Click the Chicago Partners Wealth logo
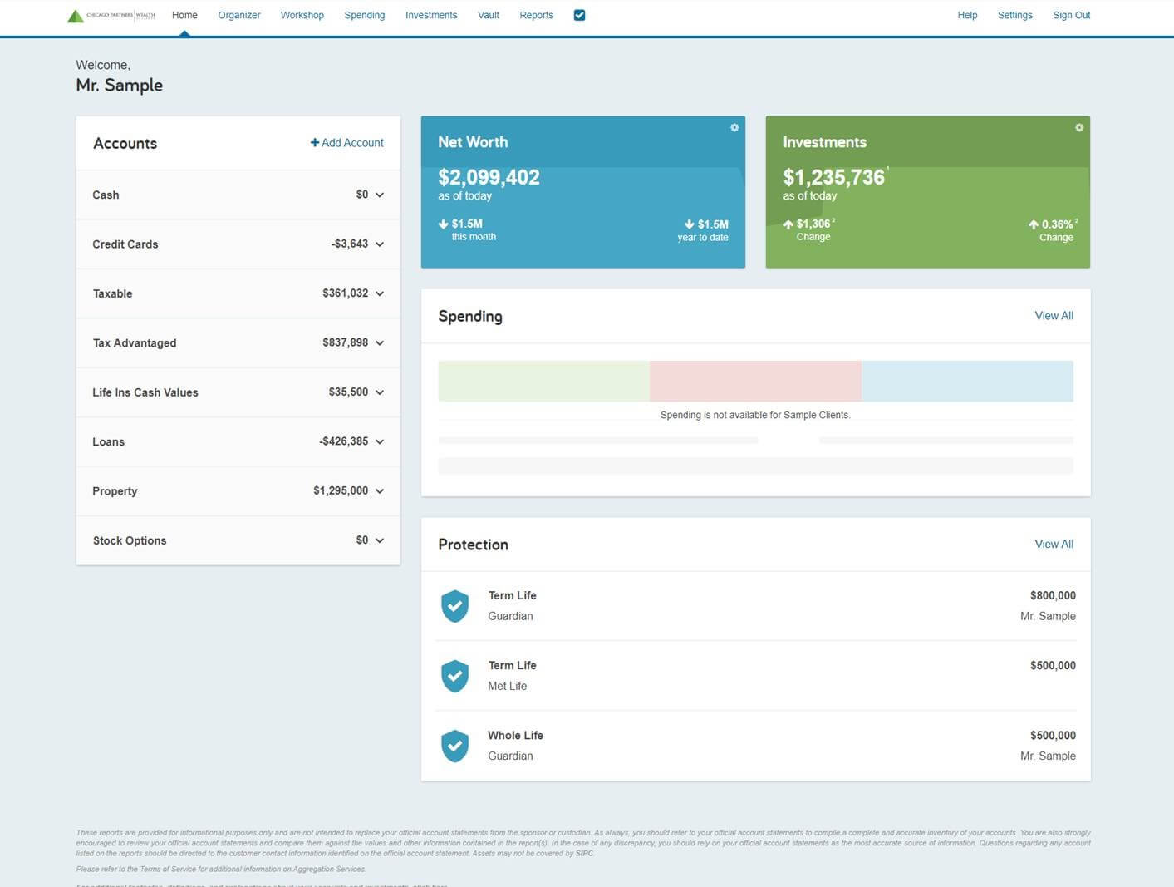This screenshot has width=1174, height=887. [111, 16]
